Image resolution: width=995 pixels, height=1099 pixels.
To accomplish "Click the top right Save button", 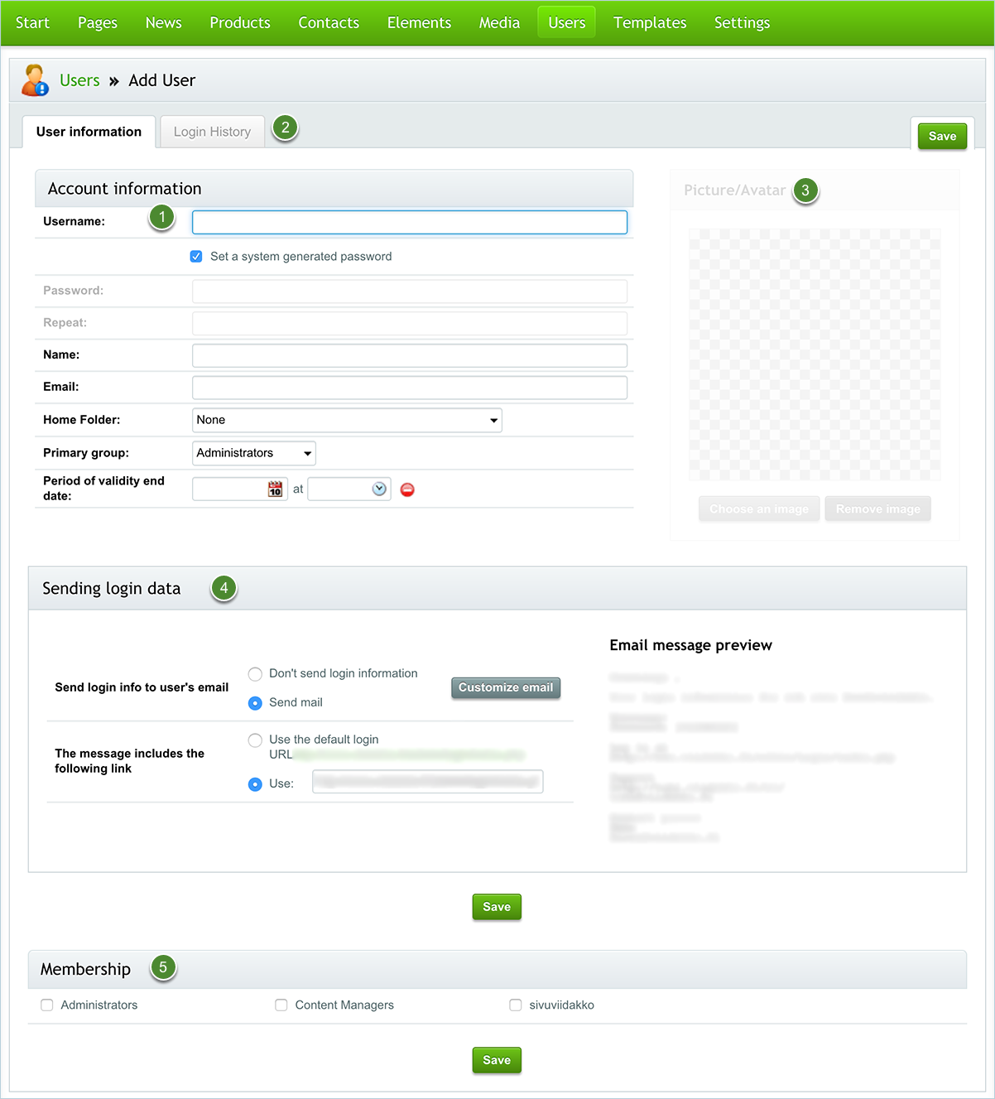I will coord(942,136).
